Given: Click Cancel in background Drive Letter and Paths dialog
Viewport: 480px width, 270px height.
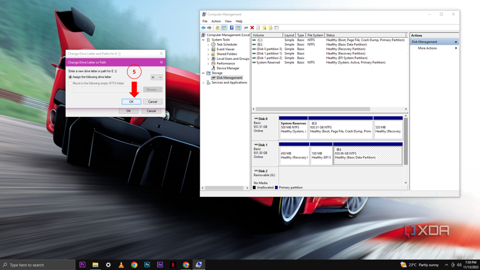Looking at the screenshot, I should [x=151, y=111].
